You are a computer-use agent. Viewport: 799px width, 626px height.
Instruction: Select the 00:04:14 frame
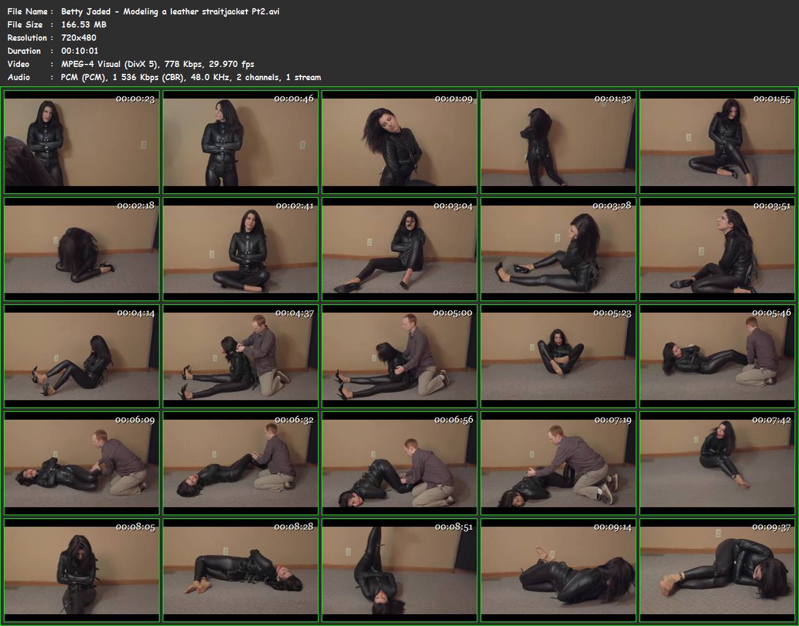click(x=81, y=356)
